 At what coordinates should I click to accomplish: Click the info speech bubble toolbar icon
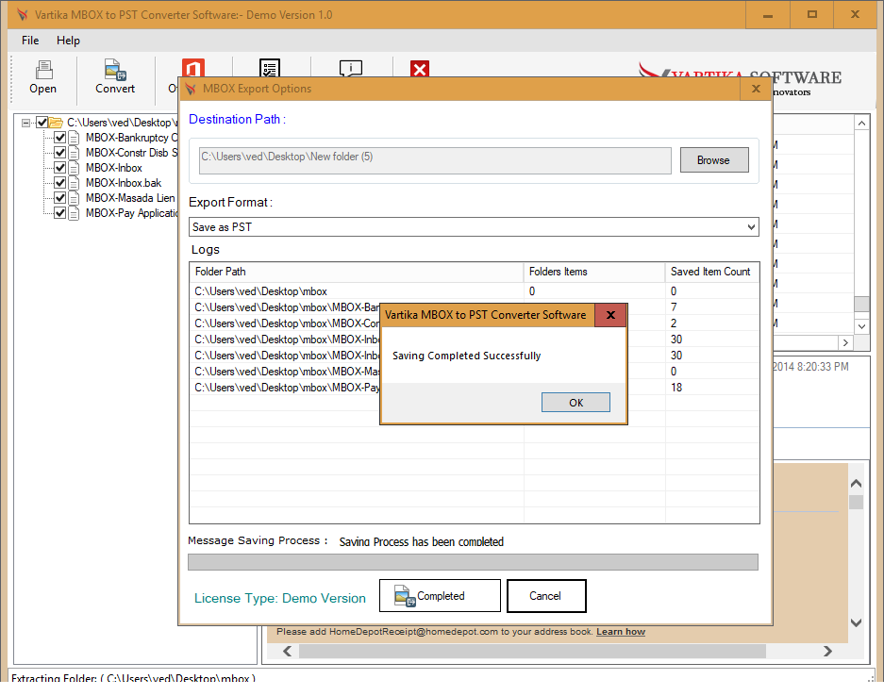pos(351,68)
